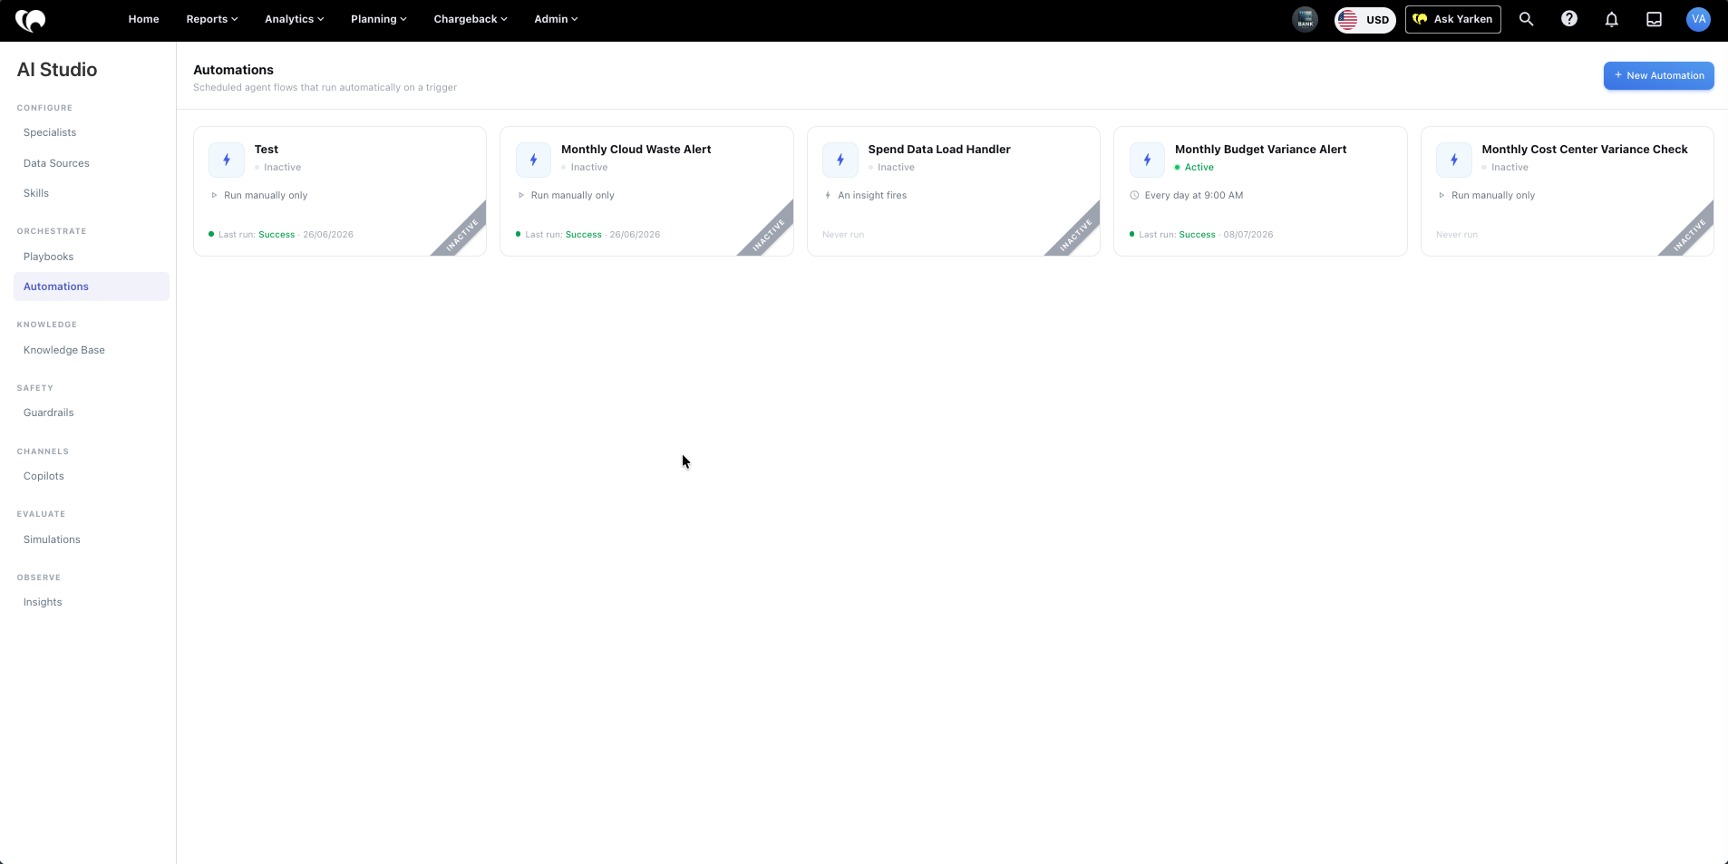Image resolution: width=1728 pixels, height=864 pixels.
Task: Click the New Automation button
Action: tap(1658, 75)
